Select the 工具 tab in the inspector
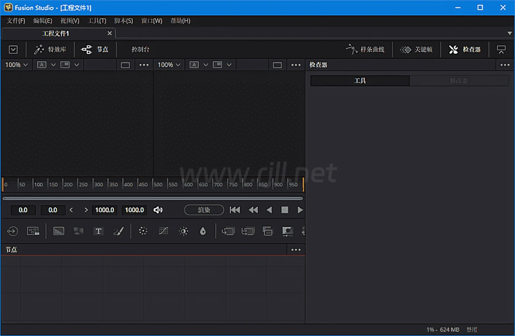515x336 pixels. coord(360,81)
